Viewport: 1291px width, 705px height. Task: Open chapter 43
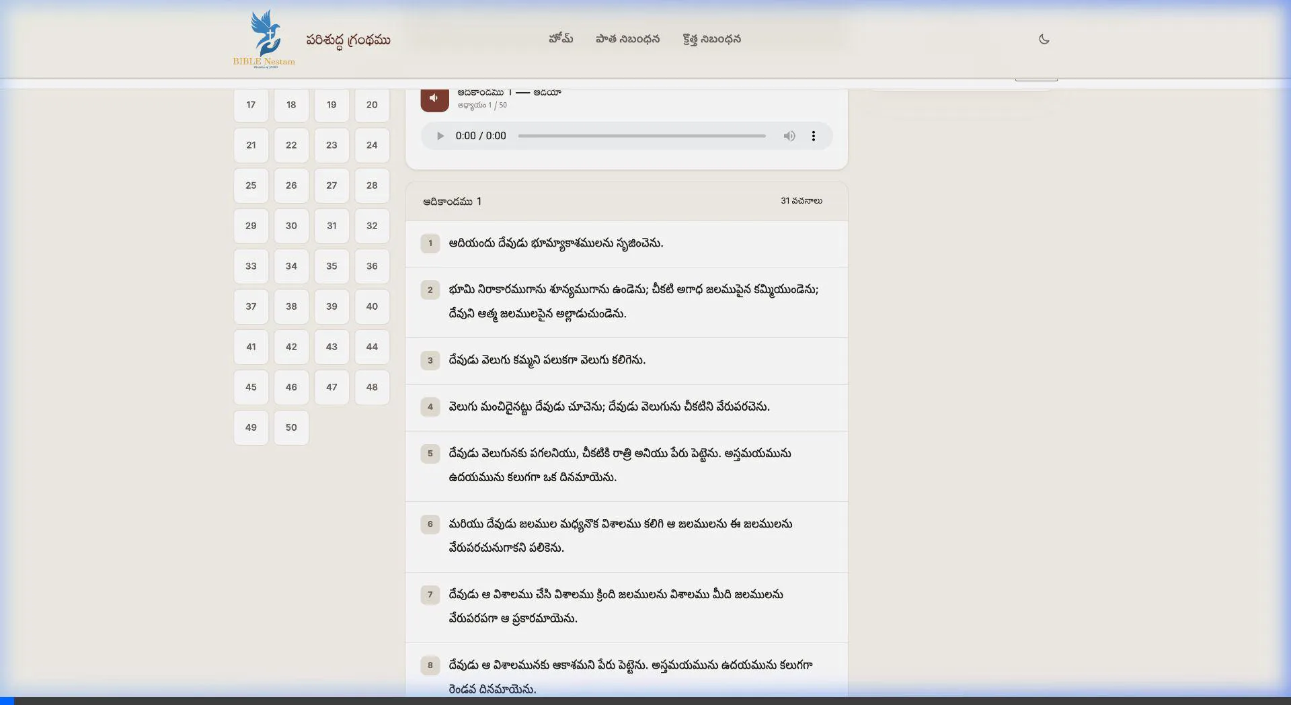click(331, 347)
